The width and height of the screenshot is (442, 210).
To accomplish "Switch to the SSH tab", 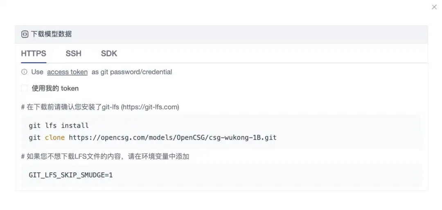I will [x=74, y=54].
